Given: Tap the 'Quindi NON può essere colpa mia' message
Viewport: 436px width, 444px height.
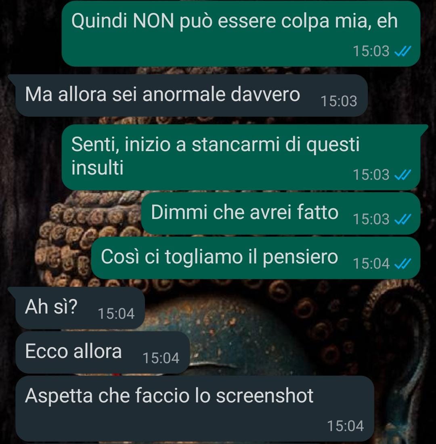Looking at the screenshot, I should (241, 34).
